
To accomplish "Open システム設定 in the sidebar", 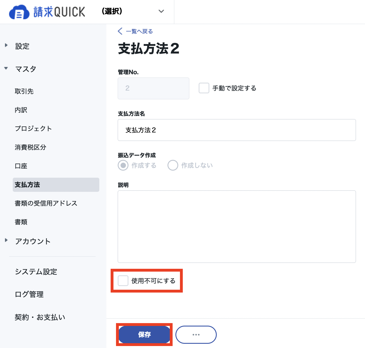I will click(36, 272).
